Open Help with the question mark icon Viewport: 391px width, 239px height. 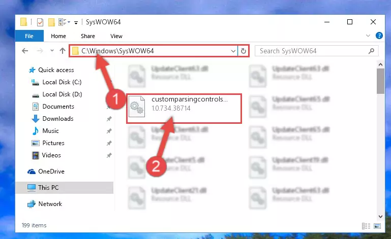pos(379,36)
